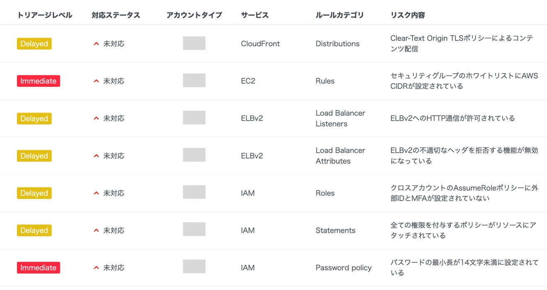The image size is (547, 290).
Task: Click the Delayed badge in IAM Roles row
Action: pos(34,193)
